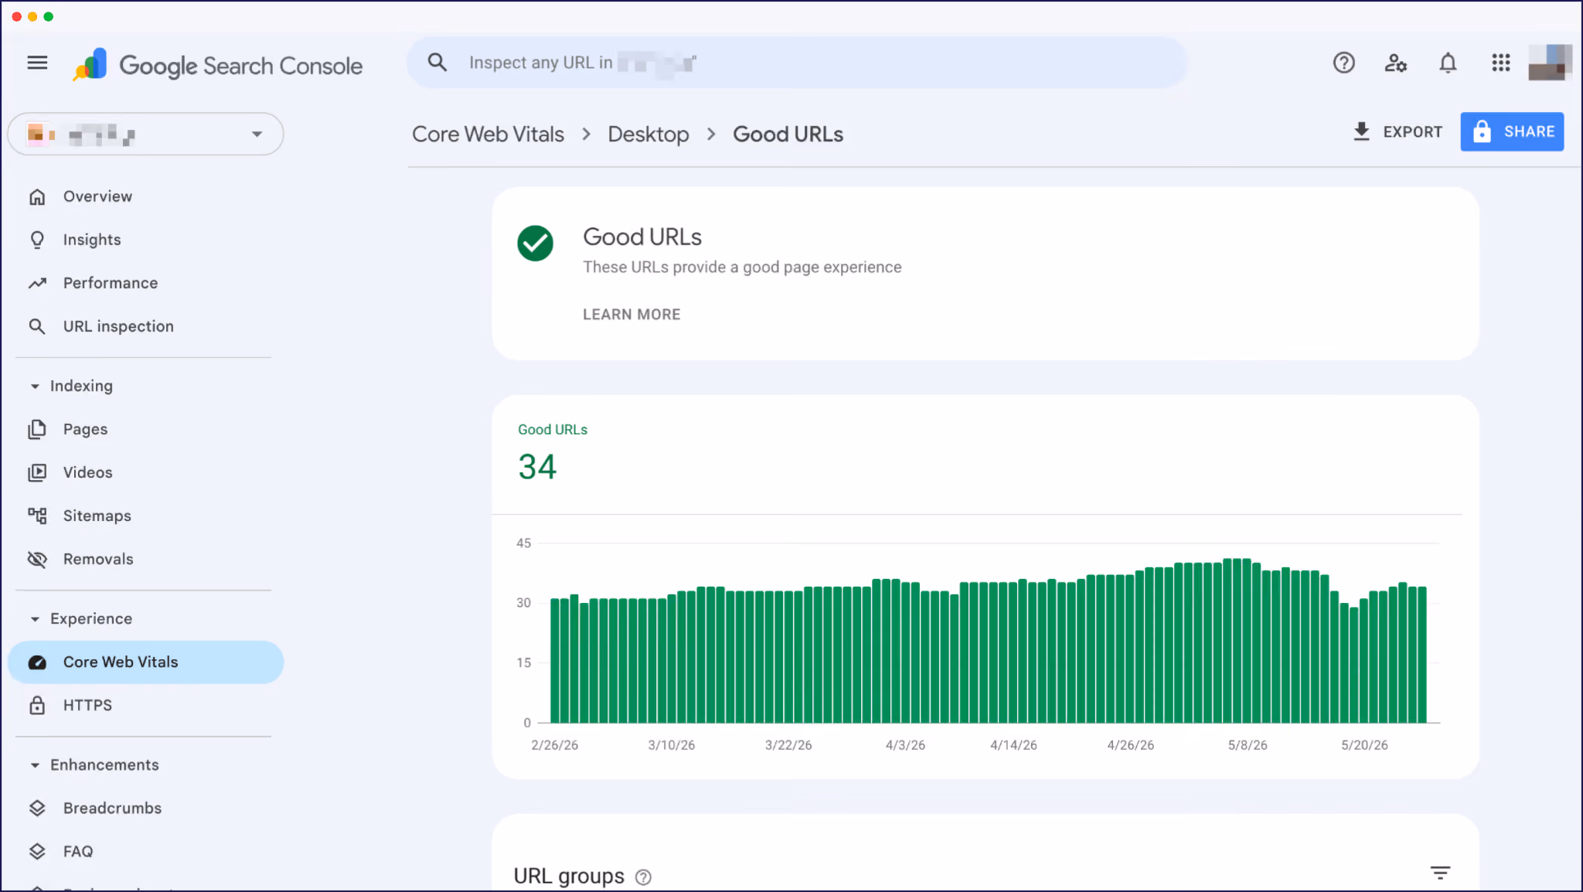The width and height of the screenshot is (1583, 892).
Task: Open the hamburger main menu
Action: (x=37, y=63)
